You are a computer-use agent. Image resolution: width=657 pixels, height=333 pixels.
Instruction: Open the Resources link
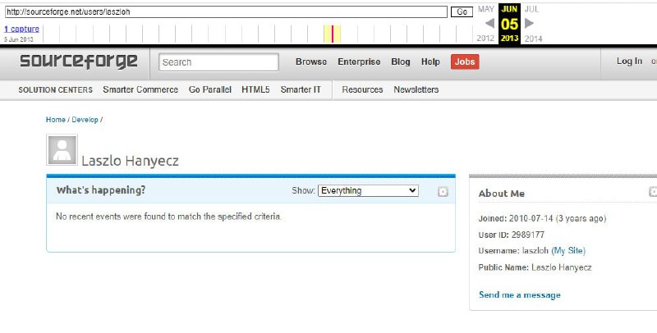[362, 89]
